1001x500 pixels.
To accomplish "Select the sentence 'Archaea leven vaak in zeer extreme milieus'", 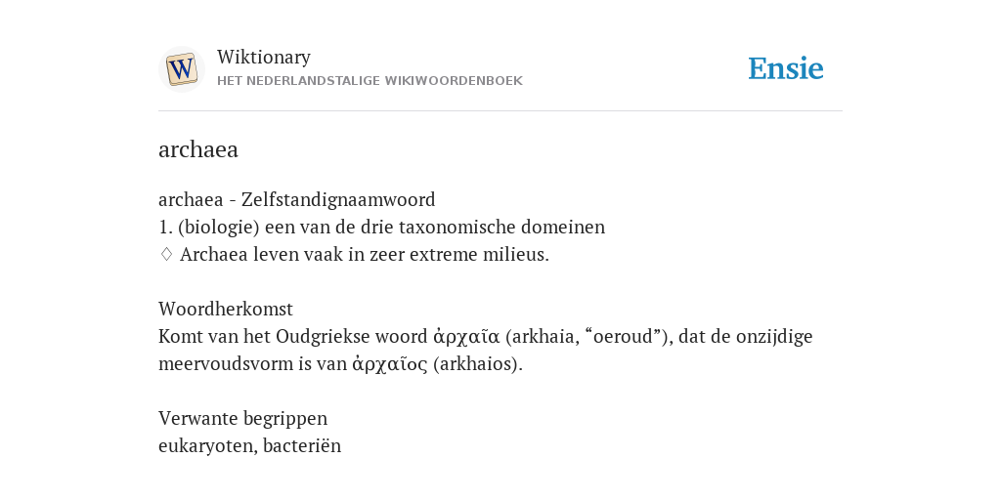I will click(365, 255).
